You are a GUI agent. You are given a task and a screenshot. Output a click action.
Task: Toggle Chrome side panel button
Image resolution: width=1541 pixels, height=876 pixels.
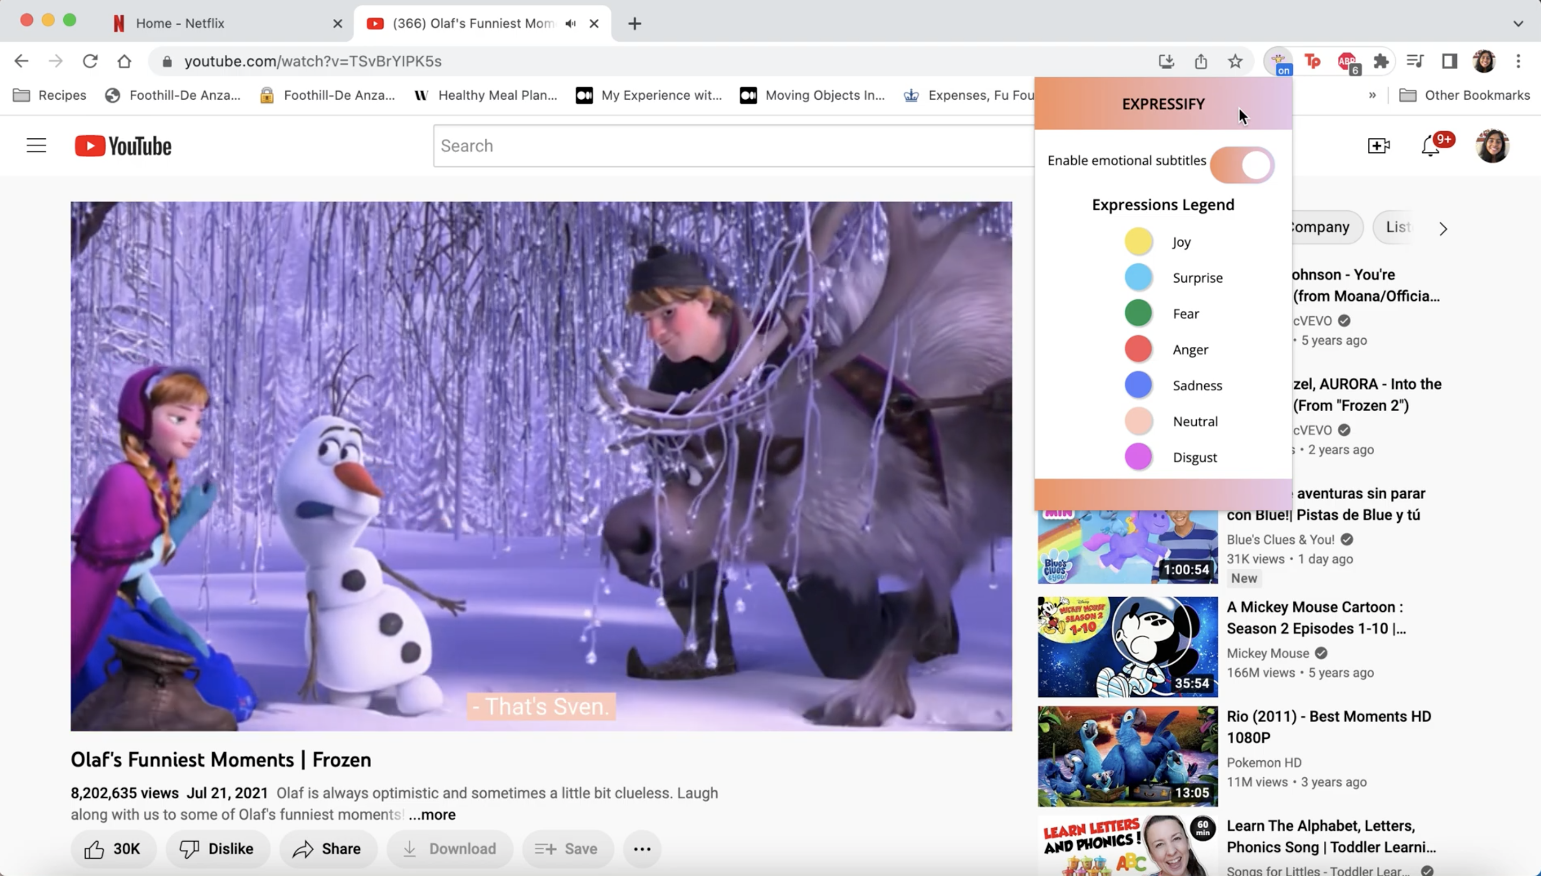(x=1449, y=61)
